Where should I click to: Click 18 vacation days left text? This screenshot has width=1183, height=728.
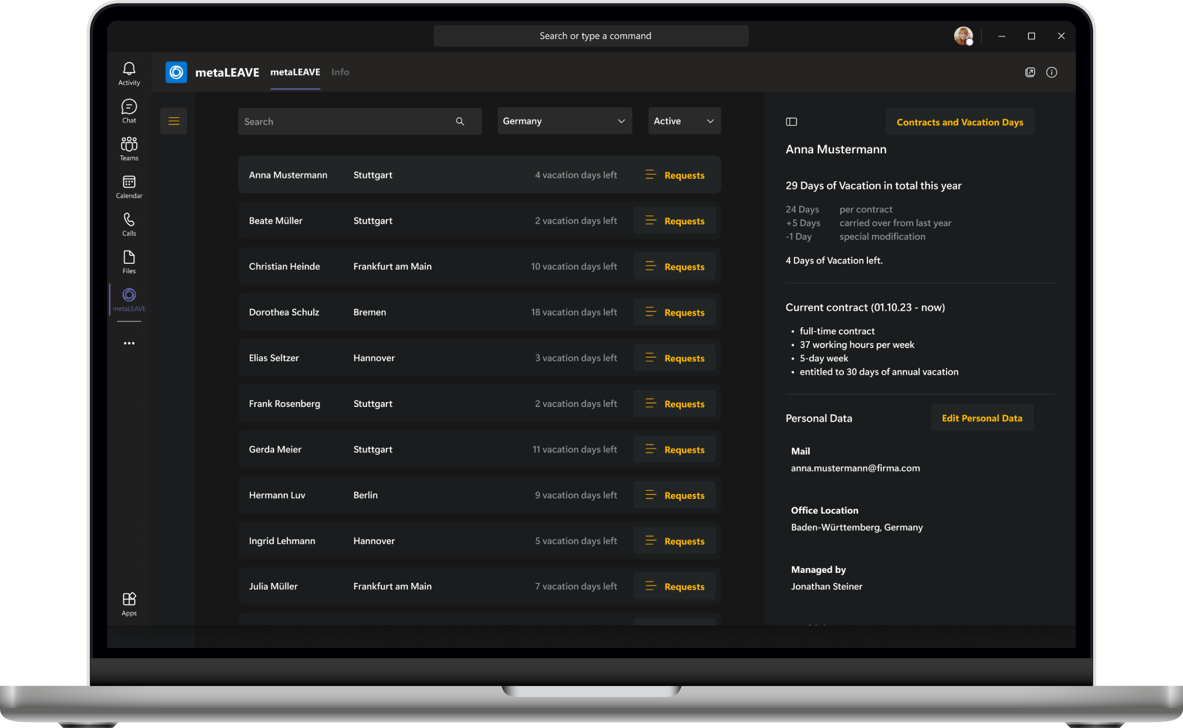[x=574, y=313]
